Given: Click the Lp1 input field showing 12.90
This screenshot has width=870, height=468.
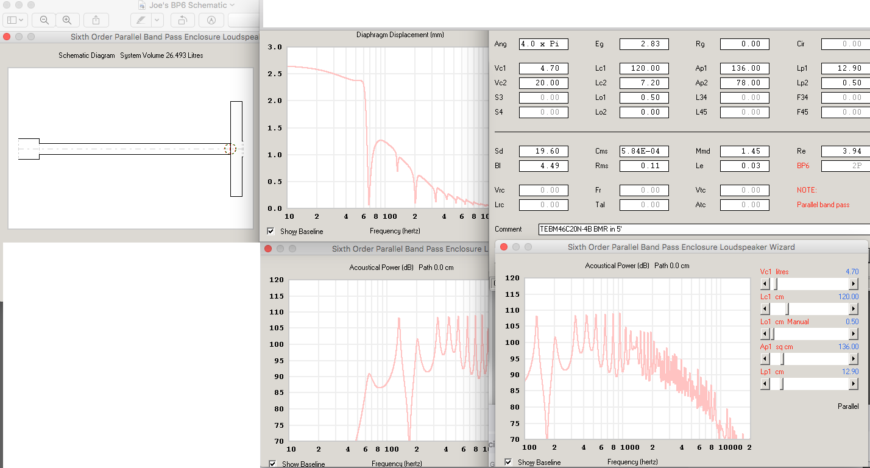Looking at the screenshot, I should [846, 68].
